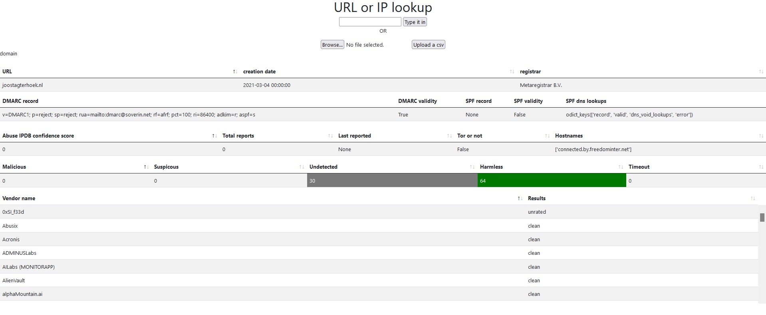Screen dimensions: 766x315
Task: Click the URL column header
Action: coord(7,72)
